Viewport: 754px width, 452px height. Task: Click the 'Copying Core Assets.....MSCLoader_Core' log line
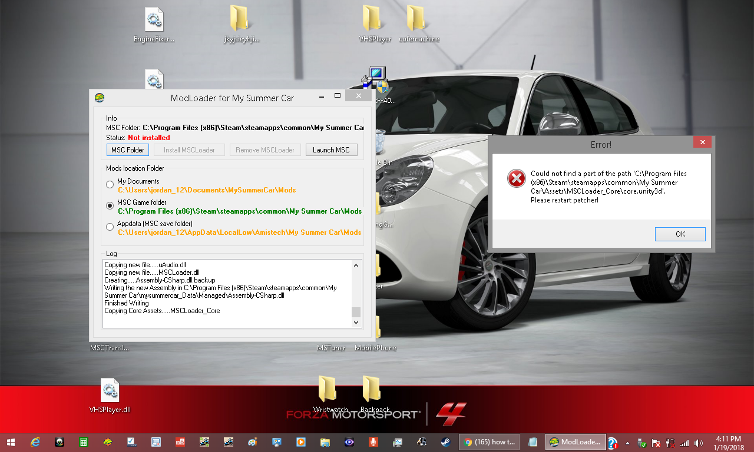click(162, 311)
